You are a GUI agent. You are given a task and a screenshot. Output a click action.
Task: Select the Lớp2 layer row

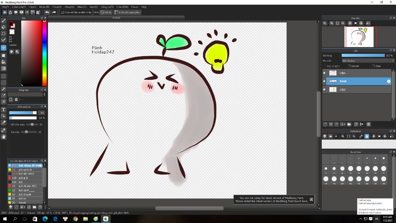click(x=357, y=89)
